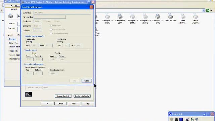
Task: Click the Single transfer speed Output field
Action: 39,59
